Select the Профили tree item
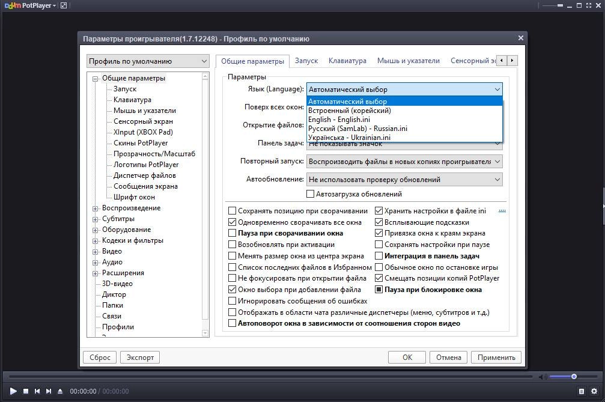605x402 pixels. point(118,327)
